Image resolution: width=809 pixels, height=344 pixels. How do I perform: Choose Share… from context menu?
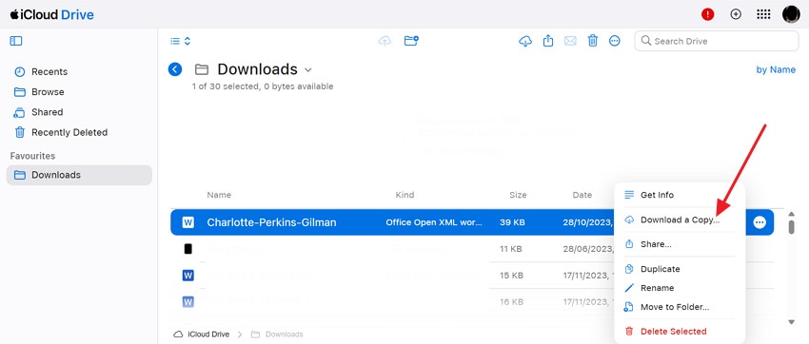(680, 244)
